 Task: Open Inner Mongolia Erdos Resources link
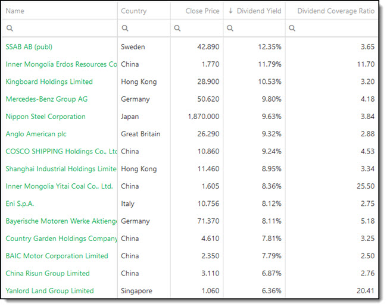pyautogui.click(x=61, y=64)
